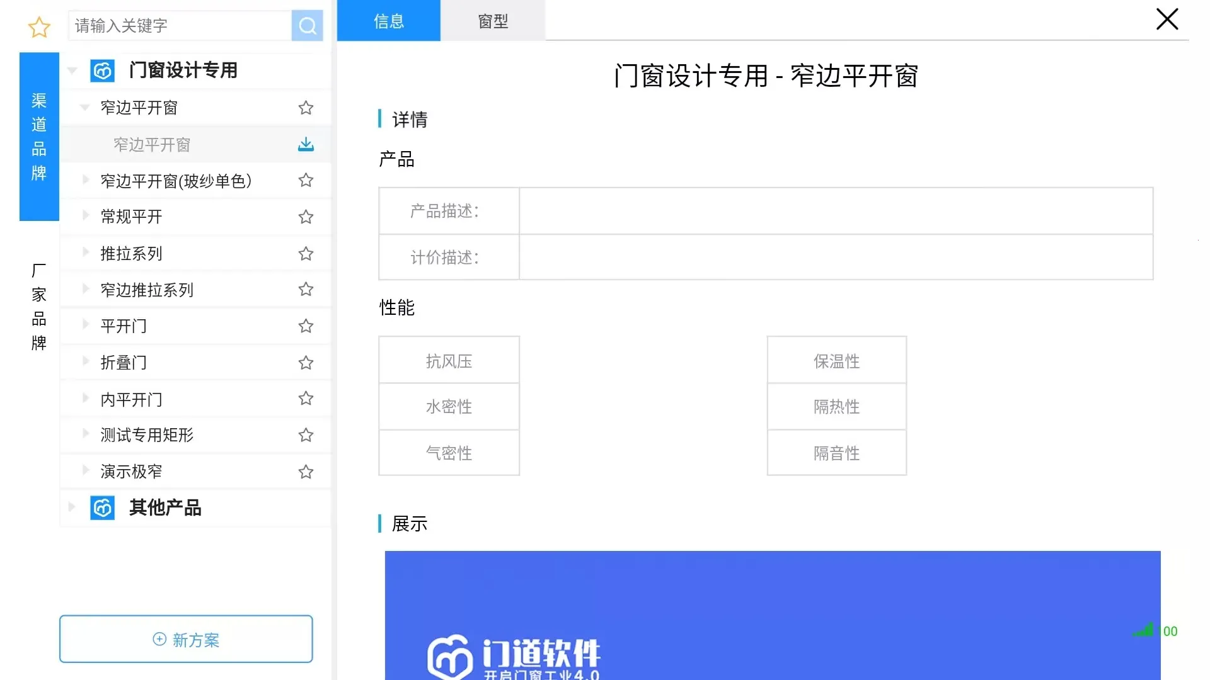Click the yellow star icon above the sidebar
The image size is (1210, 680).
(x=39, y=27)
